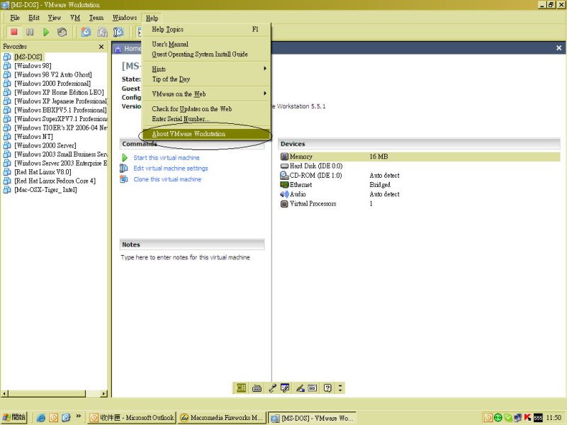Open the Edit menu
This screenshot has width=567, height=425.
pos(34,18)
